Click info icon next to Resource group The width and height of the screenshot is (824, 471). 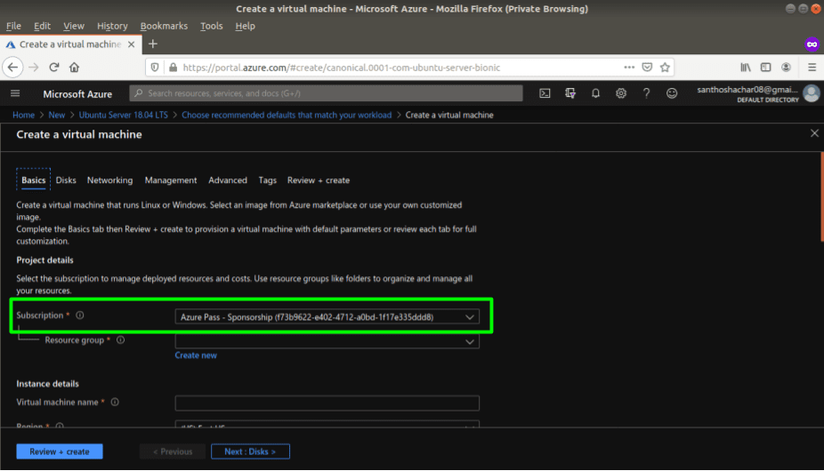pyautogui.click(x=120, y=339)
